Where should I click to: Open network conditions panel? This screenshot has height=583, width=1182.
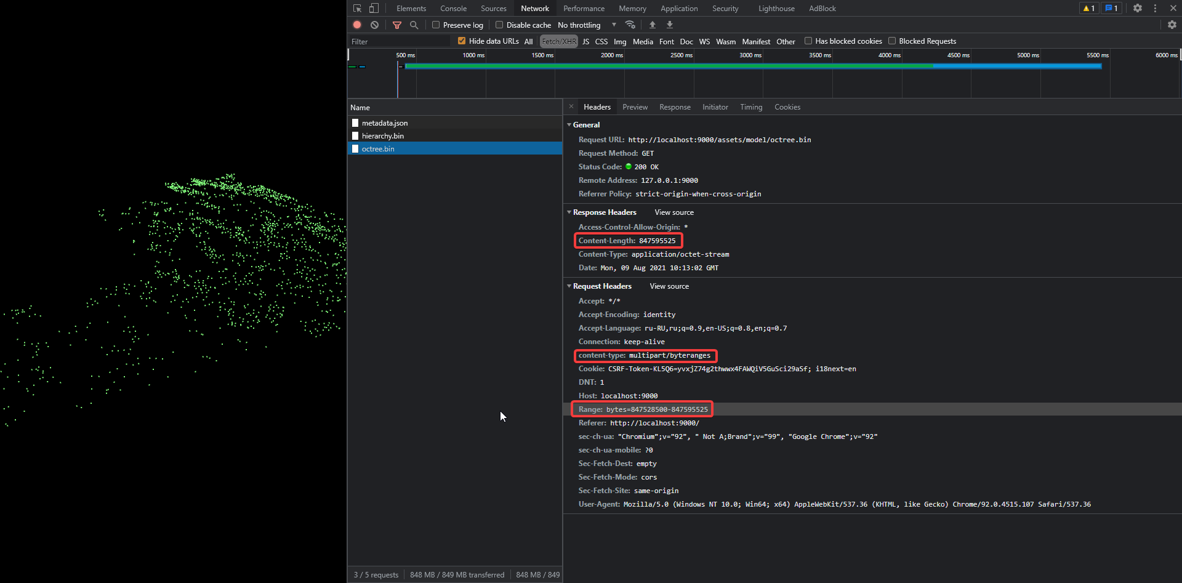(630, 25)
